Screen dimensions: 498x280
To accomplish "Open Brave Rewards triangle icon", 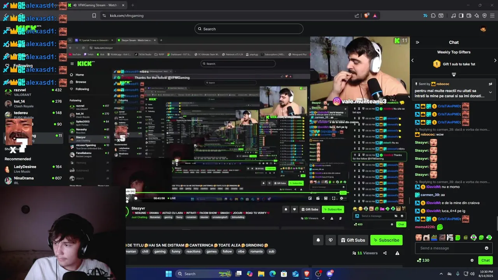I will [x=375, y=16].
